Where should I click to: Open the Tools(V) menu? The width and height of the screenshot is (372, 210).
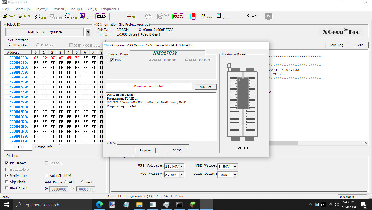pos(76,9)
